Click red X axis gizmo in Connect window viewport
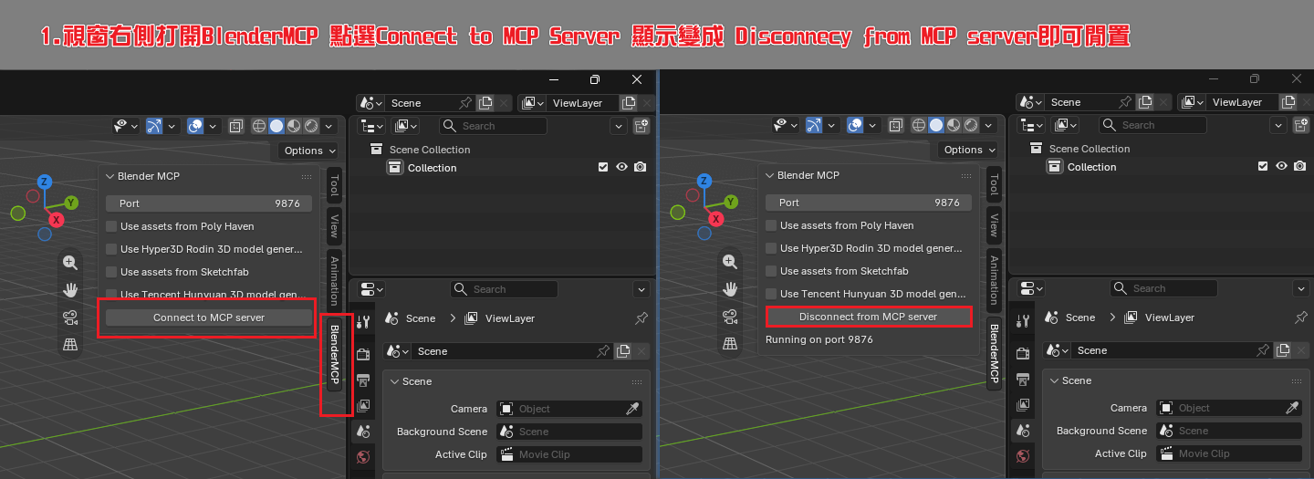The height and width of the screenshot is (479, 1314). (57, 220)
